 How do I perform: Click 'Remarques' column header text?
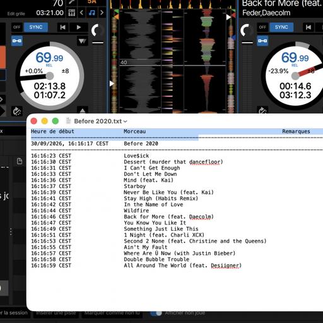pos(296,131)
